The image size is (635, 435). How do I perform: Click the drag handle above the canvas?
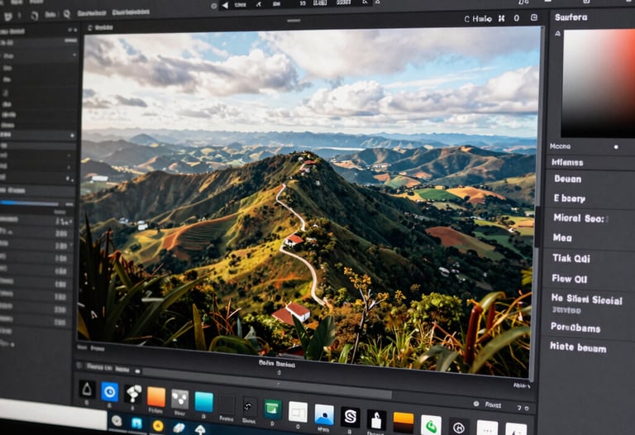(x=294, y=20)
